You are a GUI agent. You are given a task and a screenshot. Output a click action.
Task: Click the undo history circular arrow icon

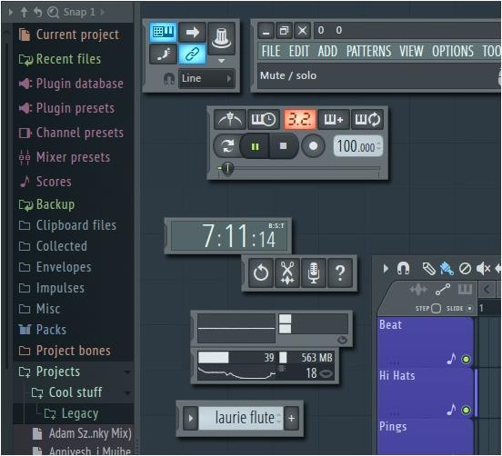(261, 273)
